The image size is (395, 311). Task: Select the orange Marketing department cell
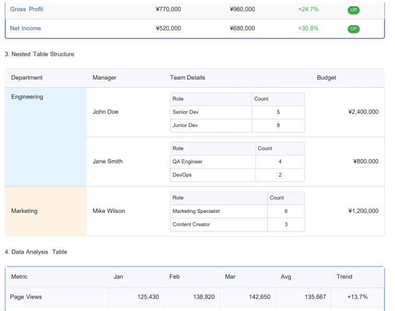pos(46,211)
